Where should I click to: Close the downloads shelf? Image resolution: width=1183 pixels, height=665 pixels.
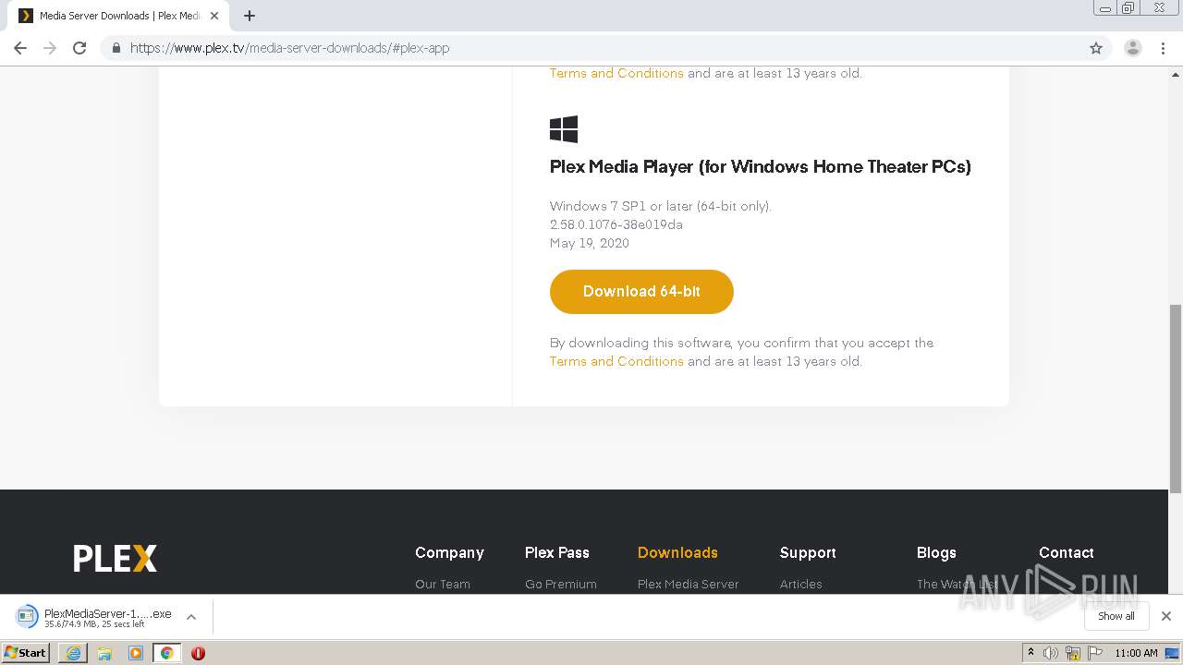coord(1166,616)
